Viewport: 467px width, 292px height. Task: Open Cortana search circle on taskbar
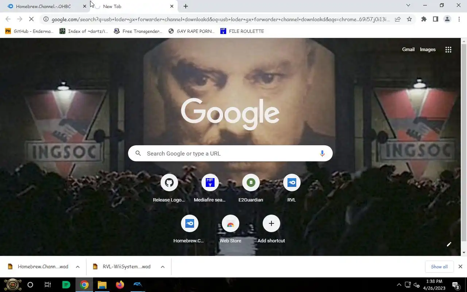point(30,285)
